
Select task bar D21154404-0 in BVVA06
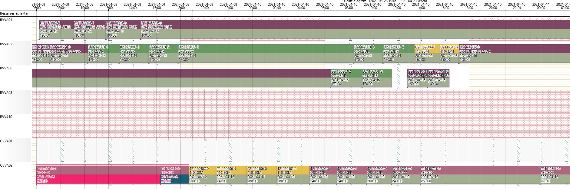pyautogui.click(x=438, y=78)
